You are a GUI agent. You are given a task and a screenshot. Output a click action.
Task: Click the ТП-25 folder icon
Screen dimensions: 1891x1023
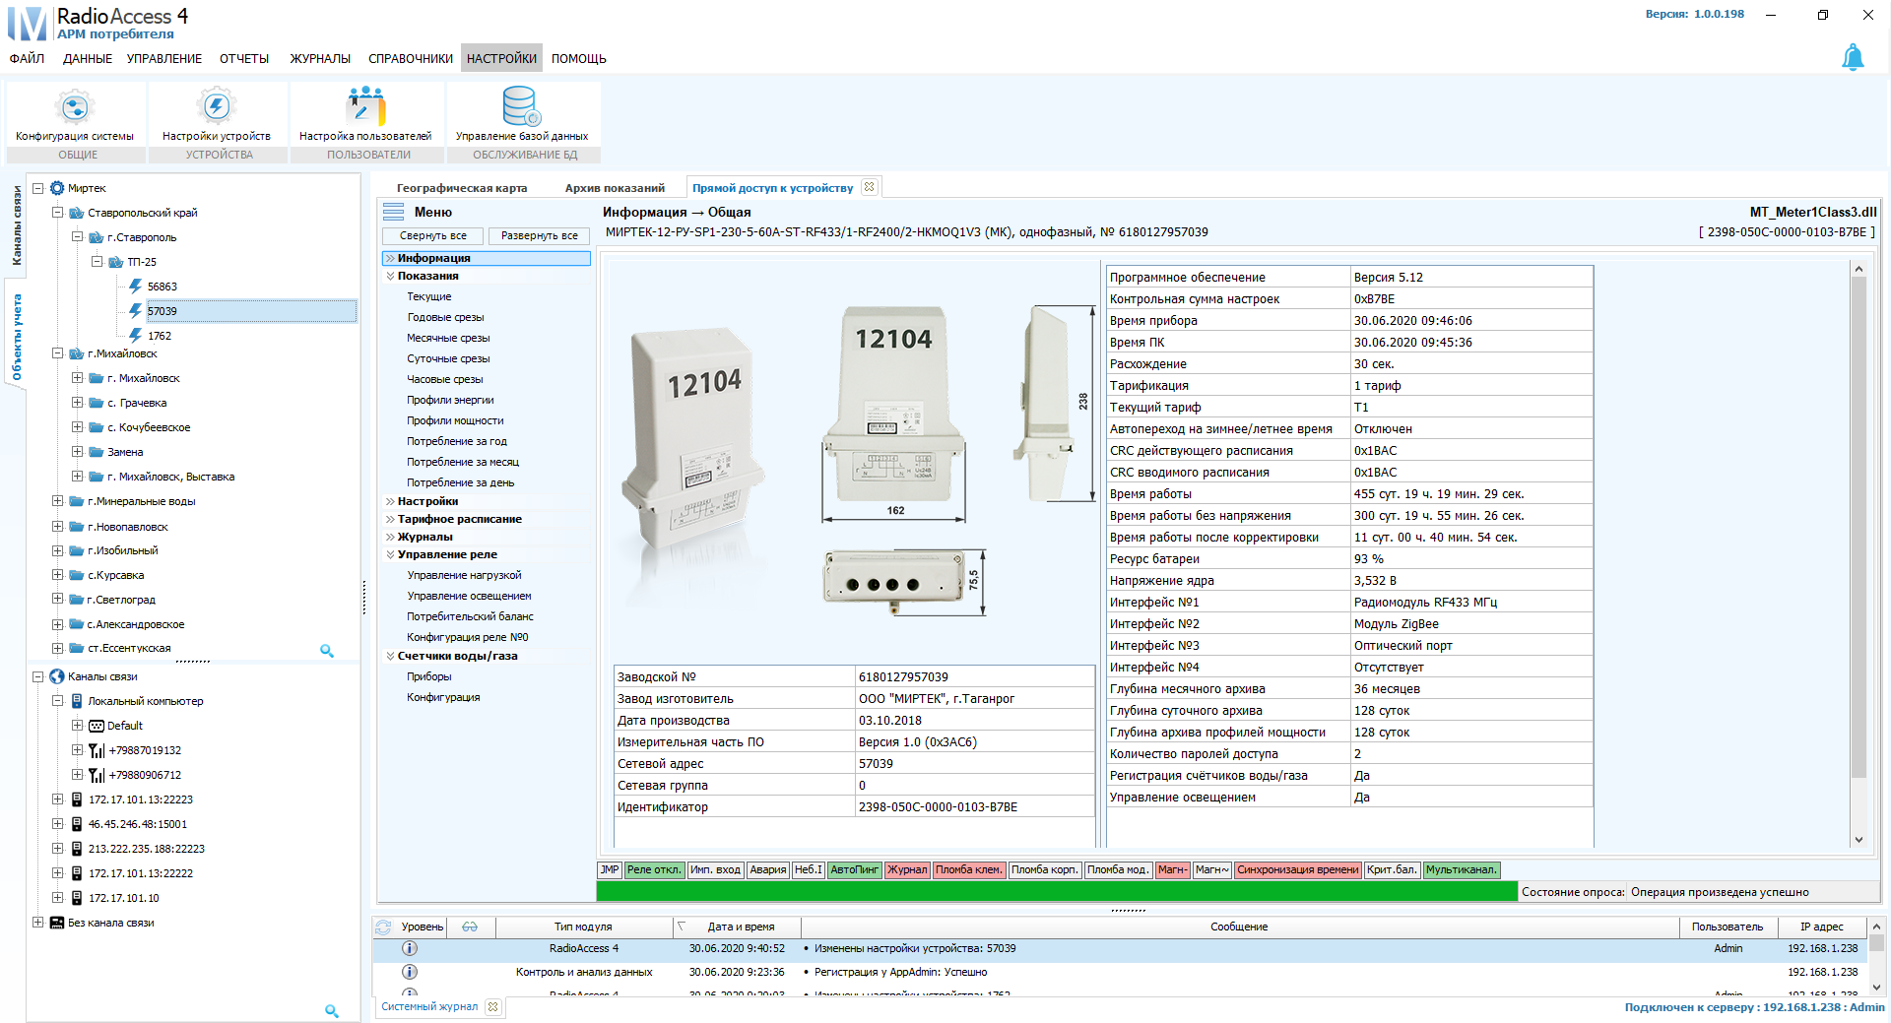[x=116, y=262]
